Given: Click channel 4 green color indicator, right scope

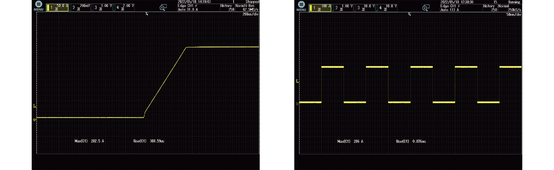Looking at the screenshot, I should (x=377, y=7).
